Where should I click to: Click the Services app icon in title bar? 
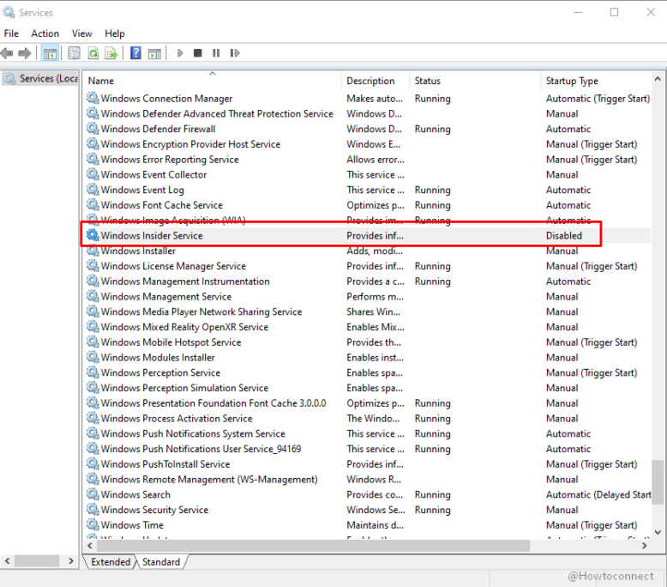click(9, 12)
